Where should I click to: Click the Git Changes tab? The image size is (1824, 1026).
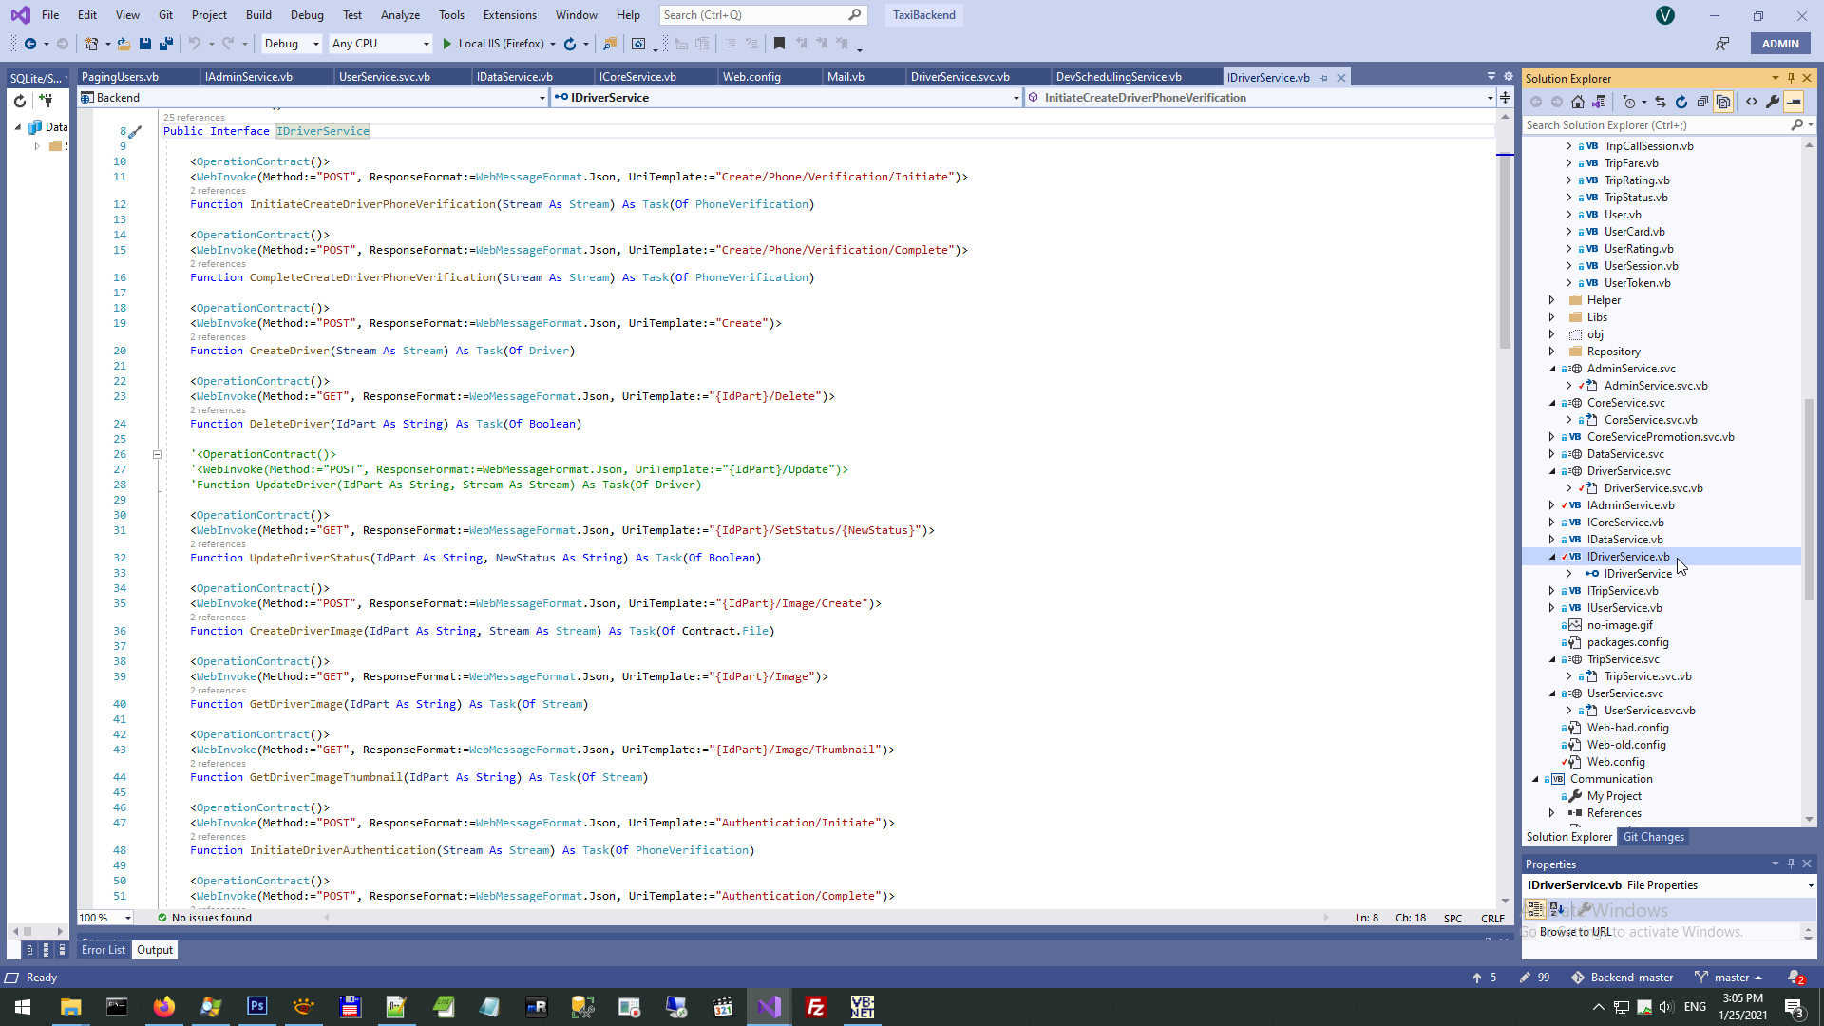(1653, 837)
